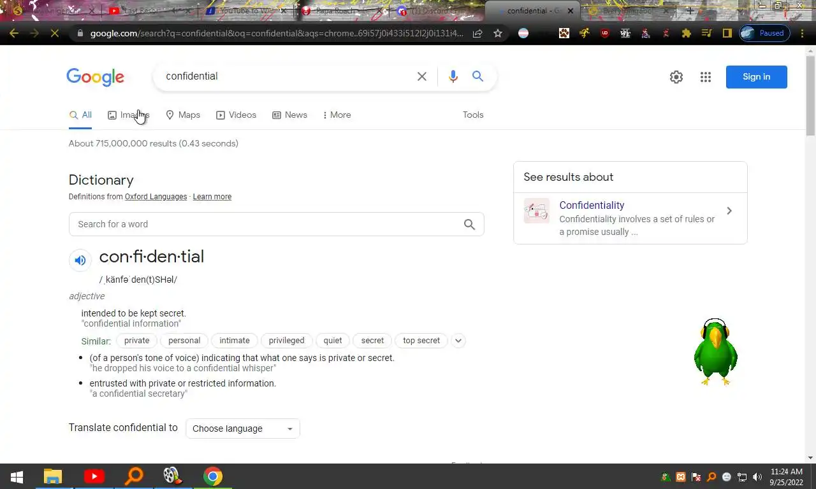The width and height of the screenshot is (816, 489).
Task: Open the uBlock Origin red shield extension
Action: (x=605, y=33)
